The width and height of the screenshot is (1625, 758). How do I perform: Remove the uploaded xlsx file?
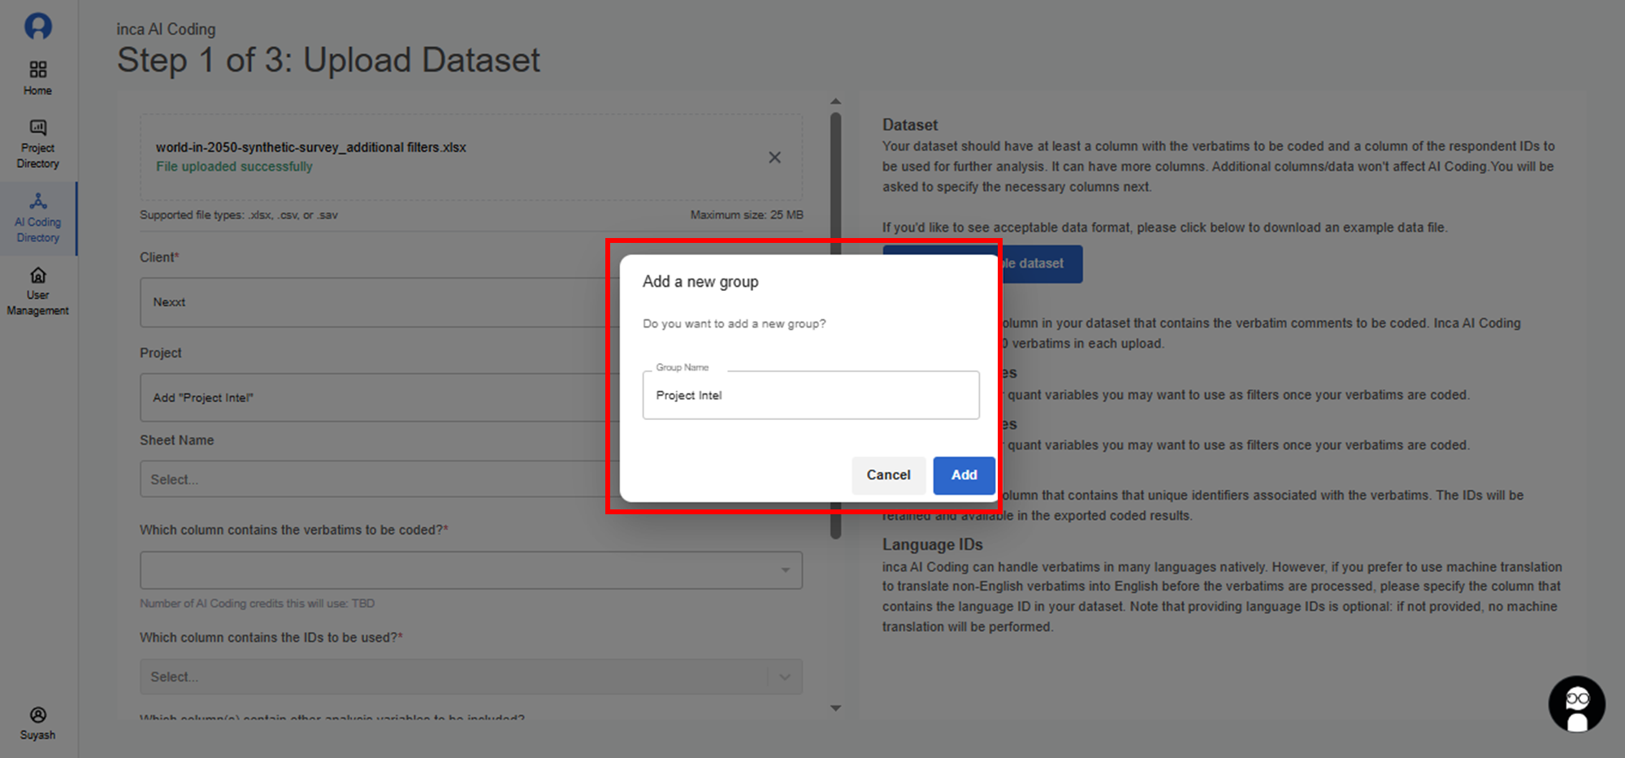tap(774, 158)
